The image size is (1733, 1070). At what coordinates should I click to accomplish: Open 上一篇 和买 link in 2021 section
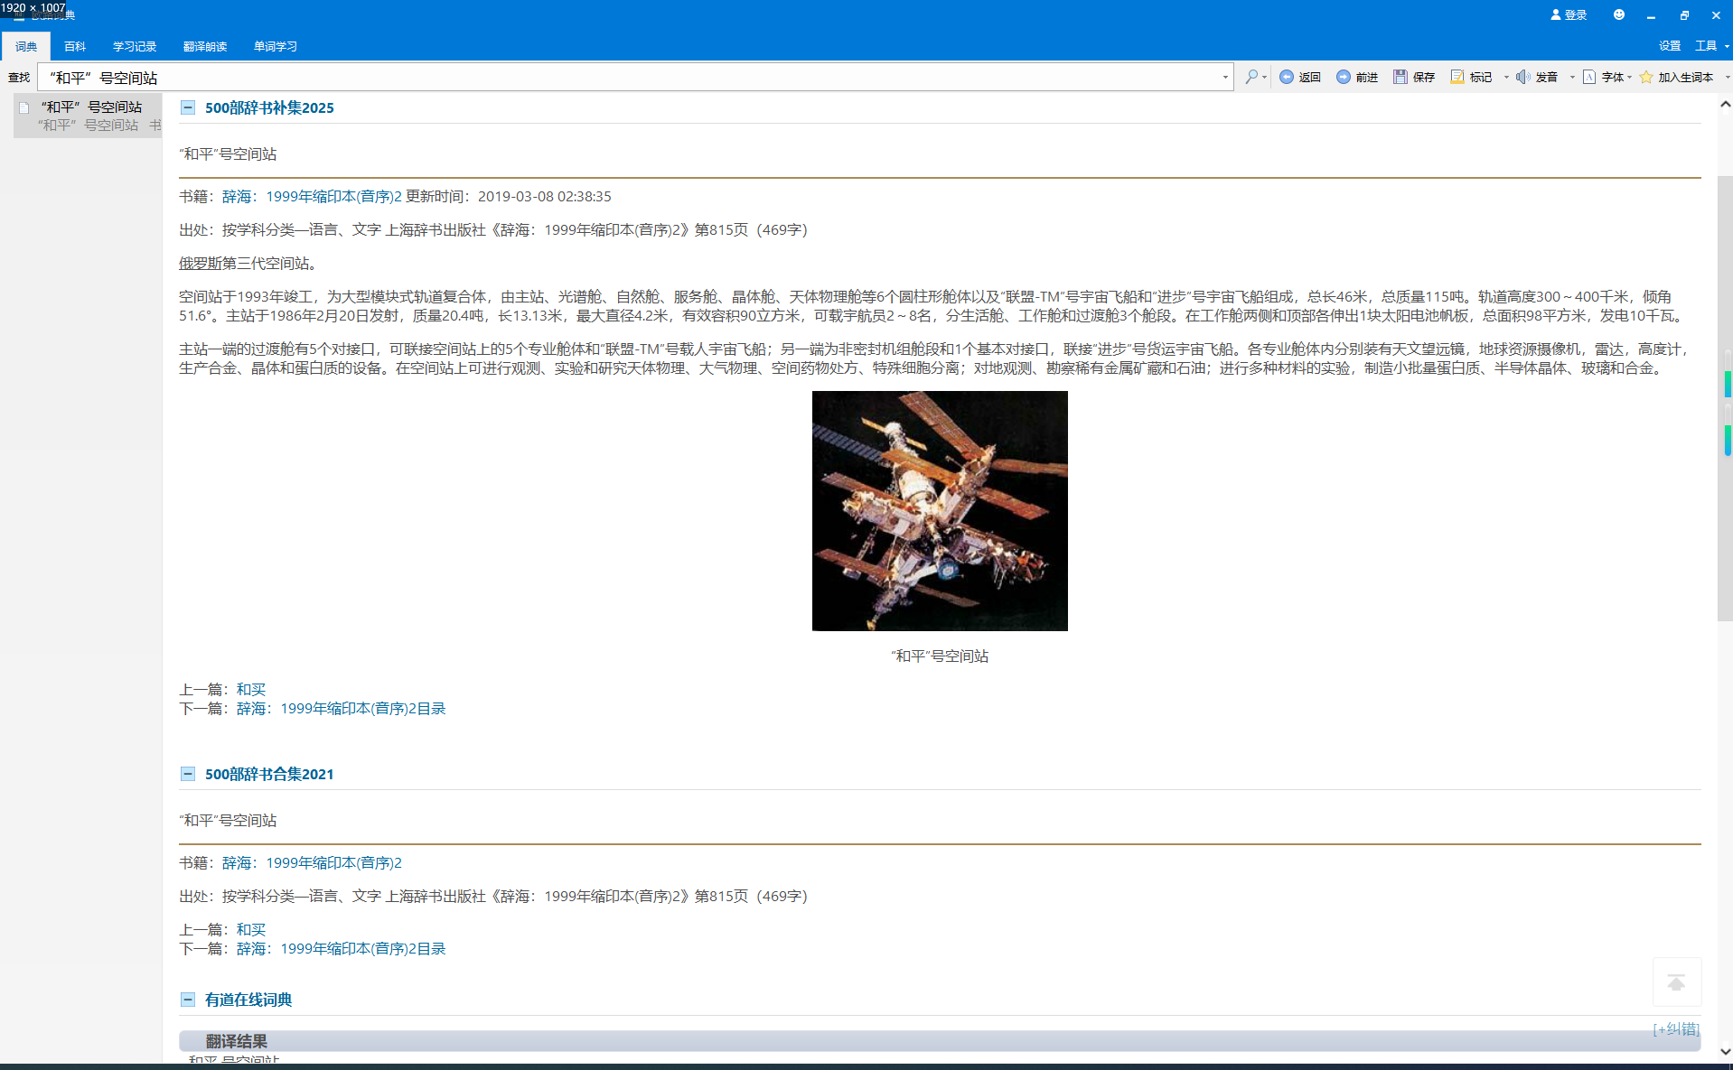point(251,929)
